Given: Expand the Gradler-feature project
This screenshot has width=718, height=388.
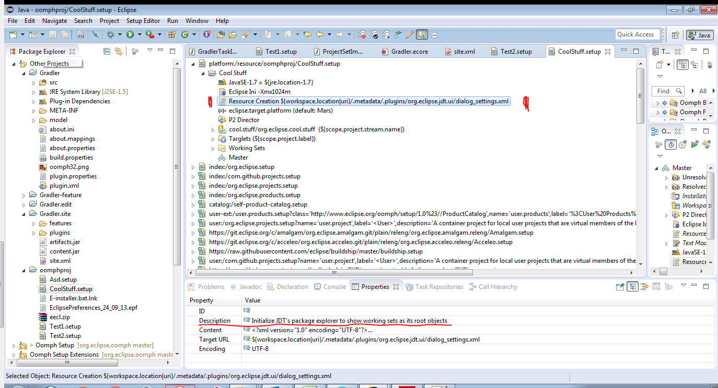Looking at the screenshot, I should (24, 195).
